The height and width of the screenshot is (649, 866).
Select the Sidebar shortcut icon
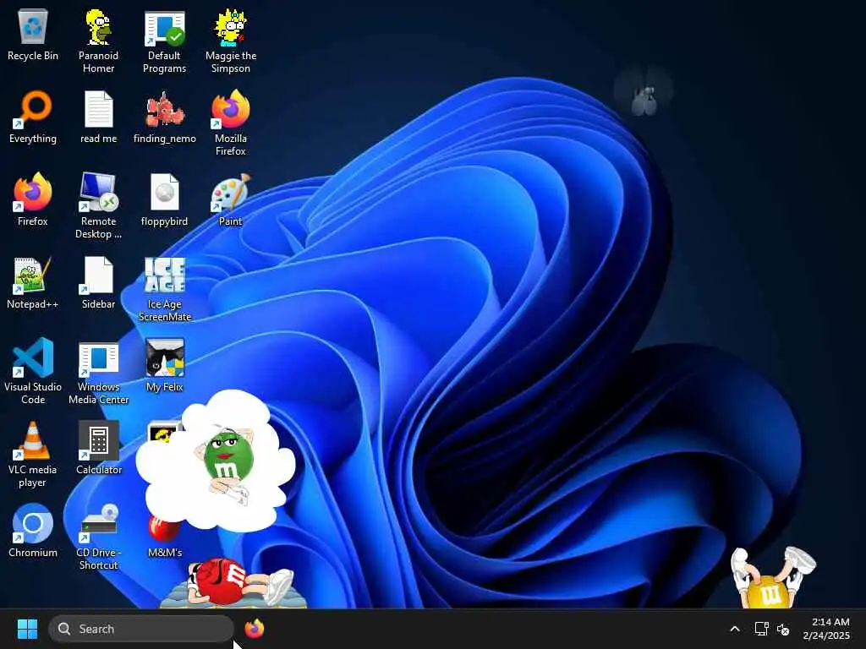tap(98, 283)
